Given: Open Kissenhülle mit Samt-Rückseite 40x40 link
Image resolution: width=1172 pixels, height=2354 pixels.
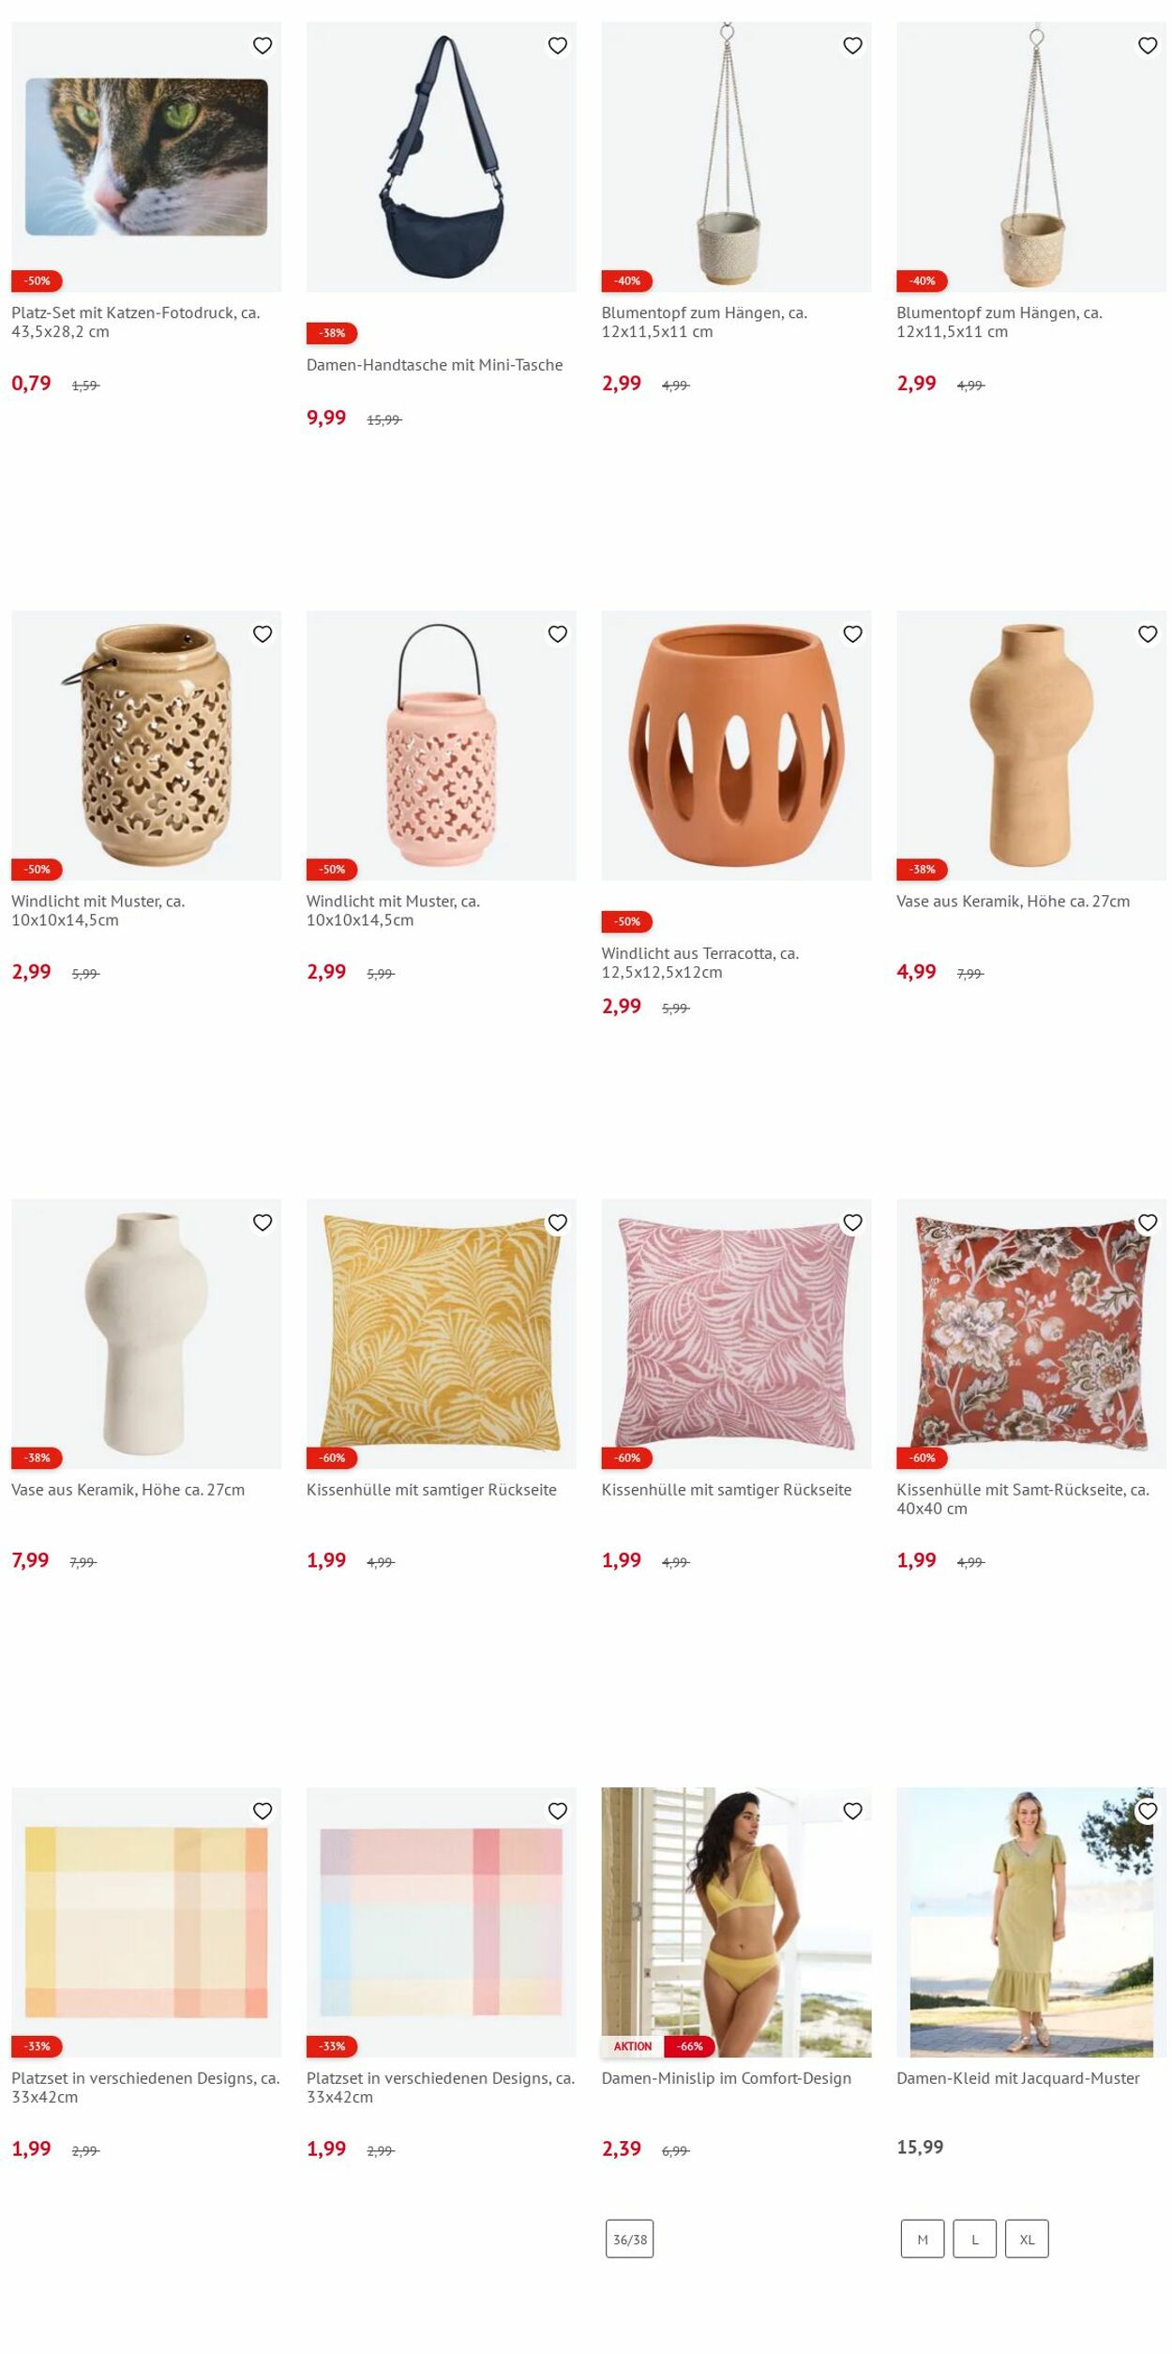Looking at the screenshot, I should coord(1023,1498).
